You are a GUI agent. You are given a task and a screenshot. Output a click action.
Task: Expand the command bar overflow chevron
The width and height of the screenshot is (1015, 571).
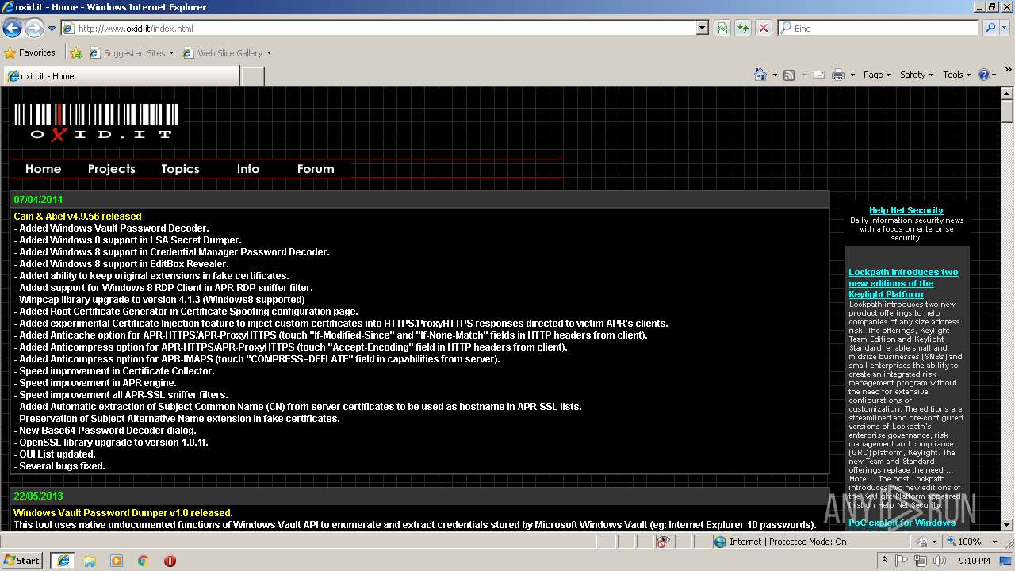pyautogui.click(x=1009, y=71)
